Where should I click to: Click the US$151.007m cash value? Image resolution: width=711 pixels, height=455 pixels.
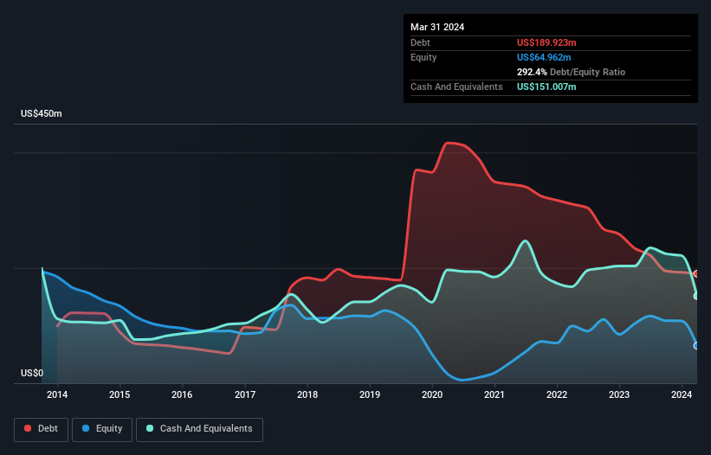click(x=546, y=87)
